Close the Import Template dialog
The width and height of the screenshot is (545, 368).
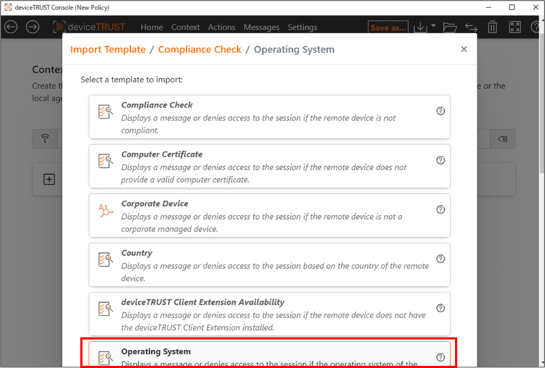point(464,49)
